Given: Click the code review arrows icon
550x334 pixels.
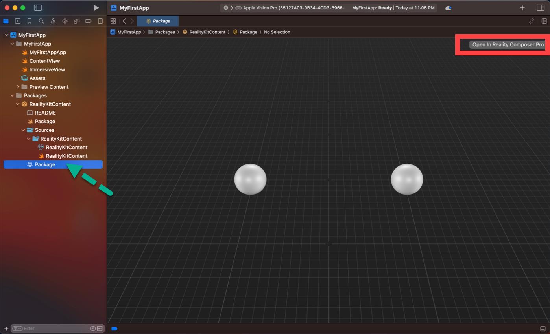Looking at the screenshot, I should [x=532, y=21].
